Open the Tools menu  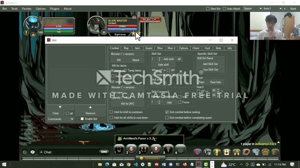[x=15, y=9]
